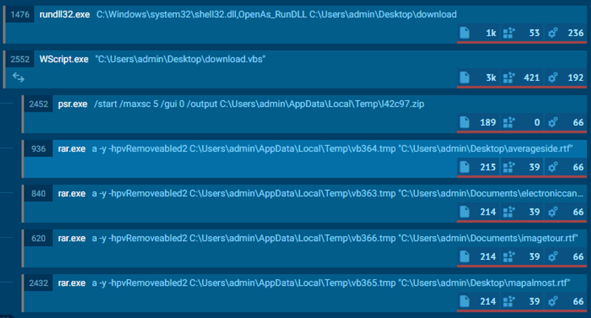The height and width of the screenshot is (318, 591).
Task: Click the gears icon in the psr.exe row
Action: [552, 122]
